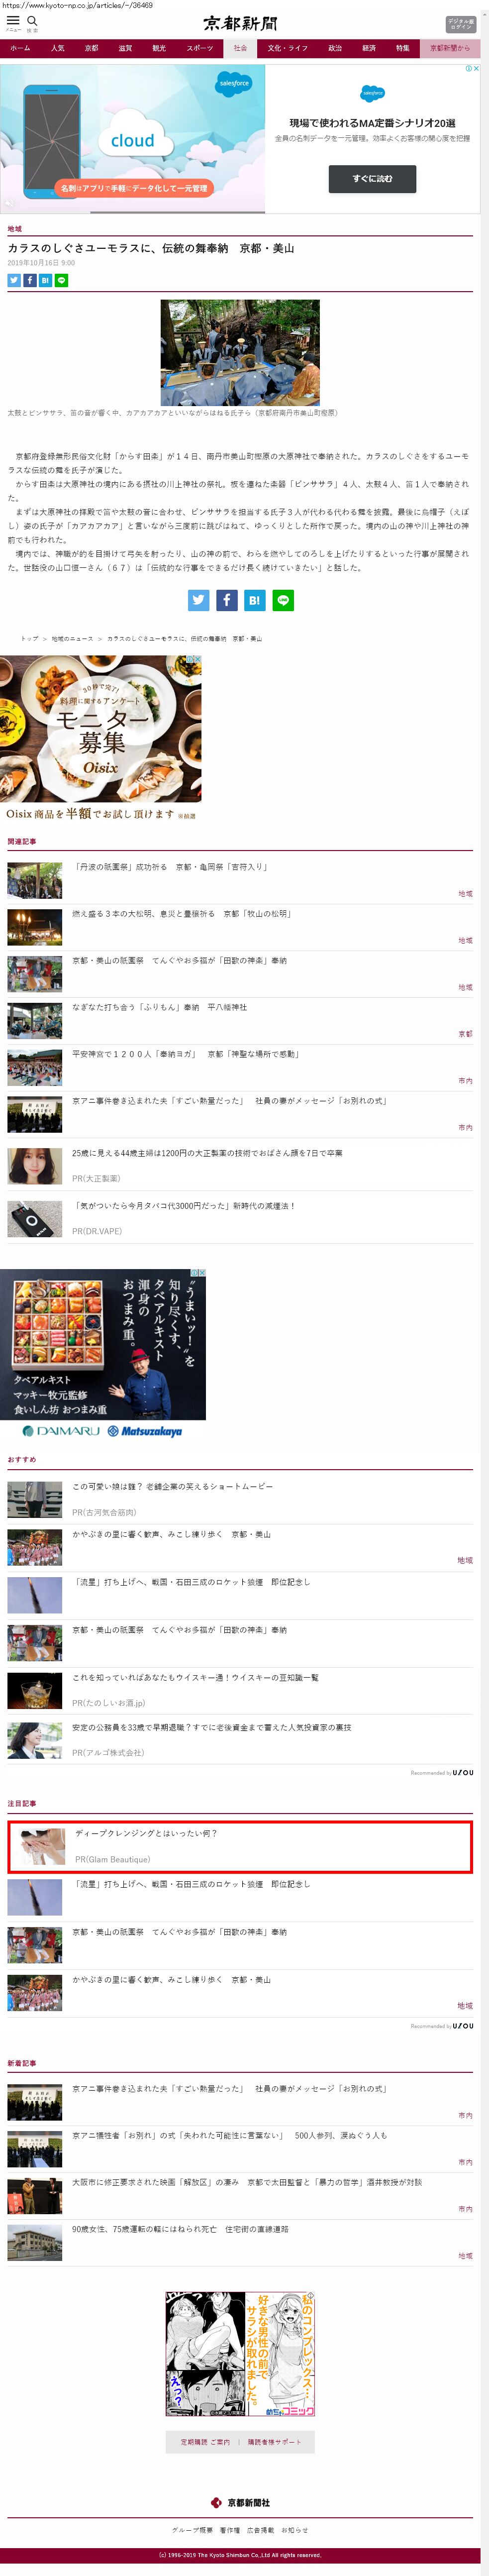
Task: Click large Hatena bookmark icon below article
Action: coord(255,600)
